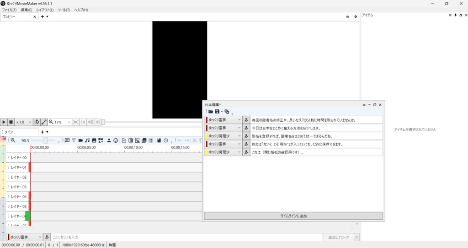Select the レイヤー 02 header
Screen dimensions: 468x248
[18, 177]
